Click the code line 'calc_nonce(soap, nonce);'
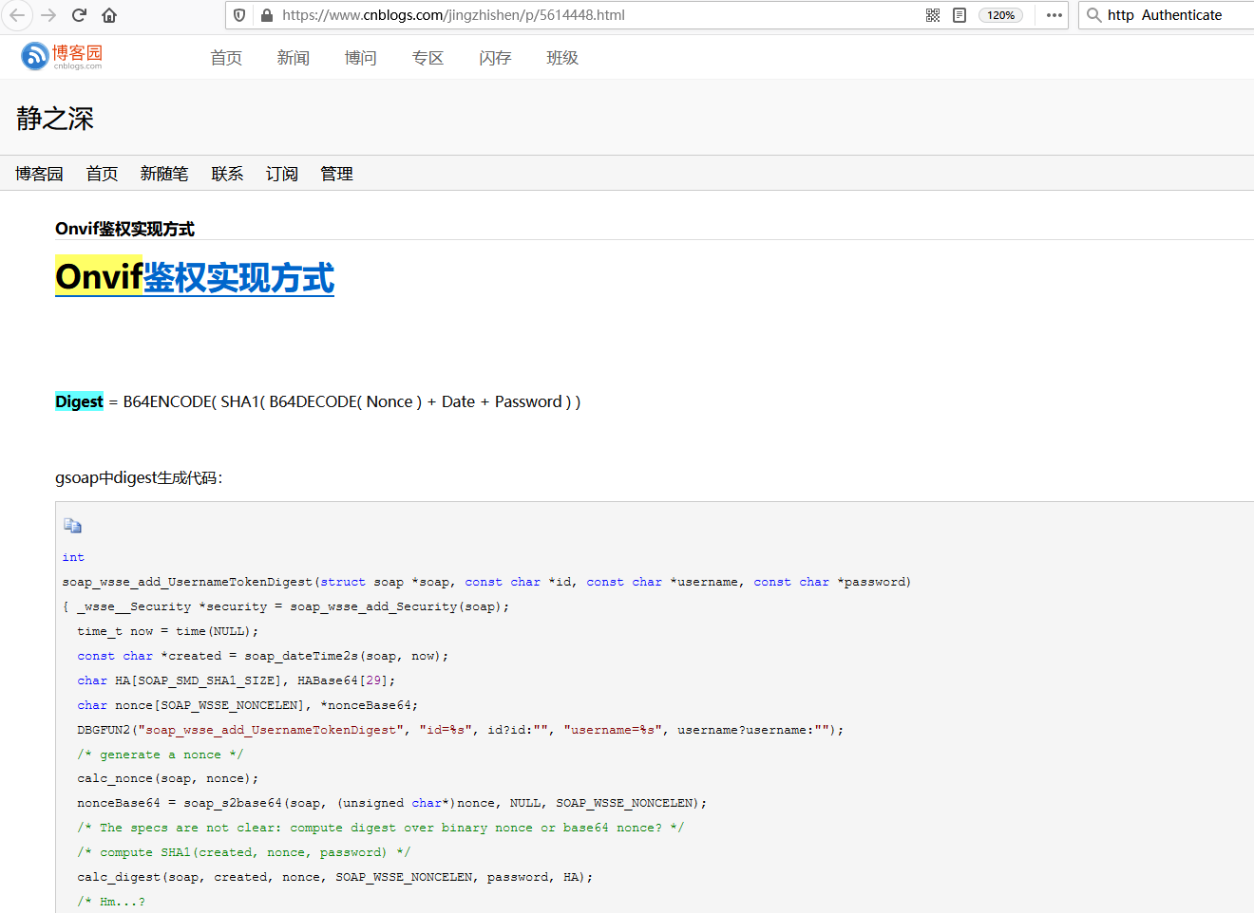 (168, 778)
